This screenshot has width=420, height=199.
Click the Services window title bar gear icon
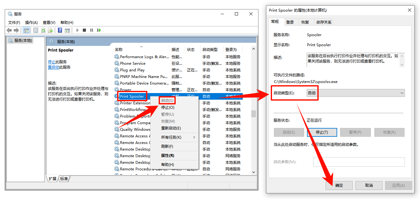click(x=10, y=14)
